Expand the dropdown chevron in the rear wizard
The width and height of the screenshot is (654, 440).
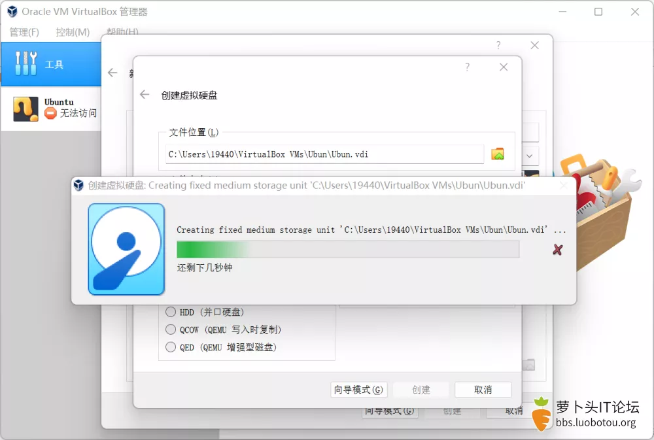529,156
